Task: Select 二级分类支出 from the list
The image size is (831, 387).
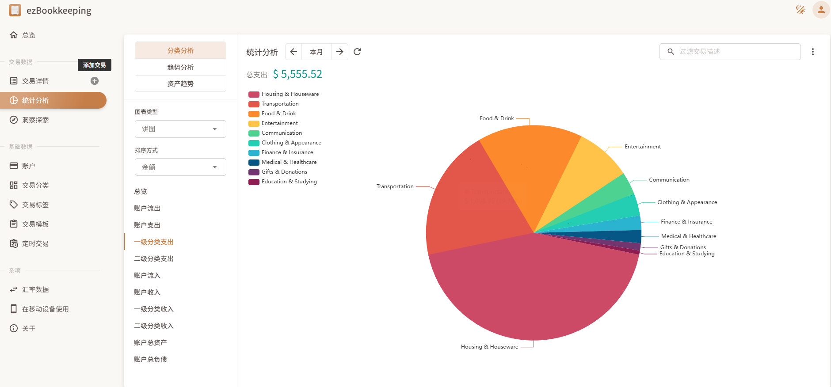Action: pos(154,259)
